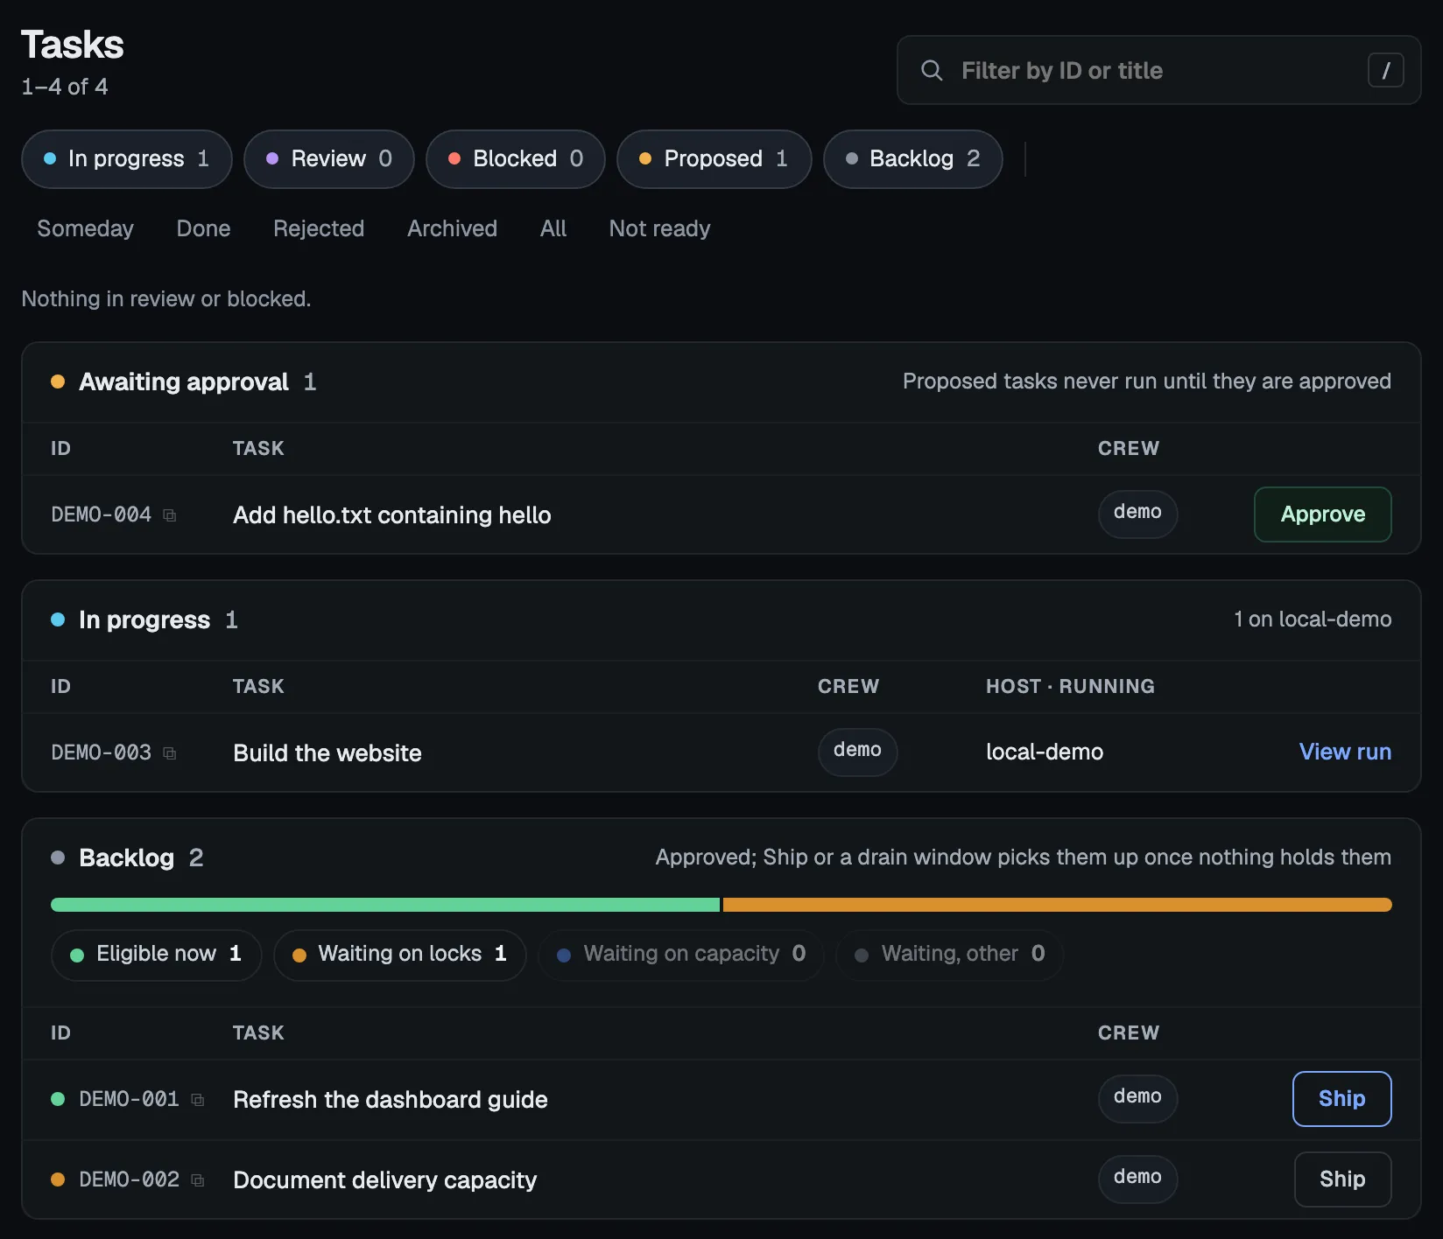Copy the DEMO-003 task ID icon

170,753
